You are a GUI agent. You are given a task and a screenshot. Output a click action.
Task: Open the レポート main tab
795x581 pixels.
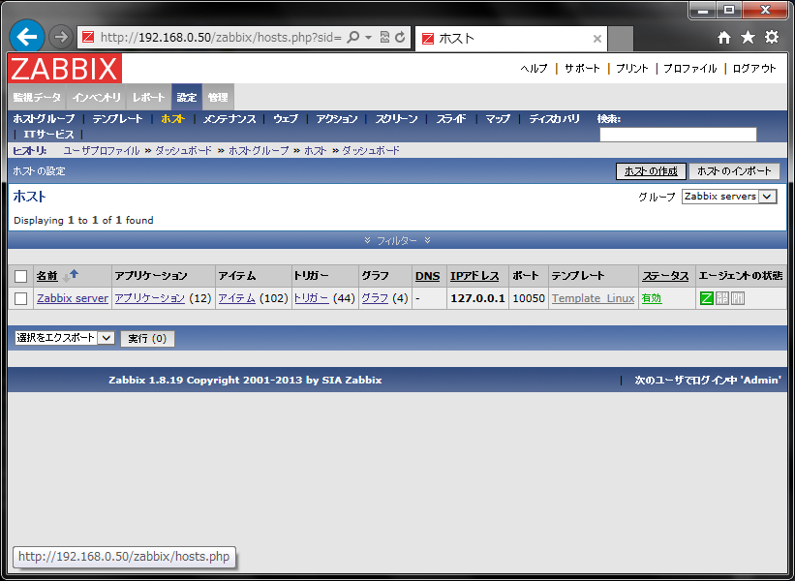click(x=148, y=98)
